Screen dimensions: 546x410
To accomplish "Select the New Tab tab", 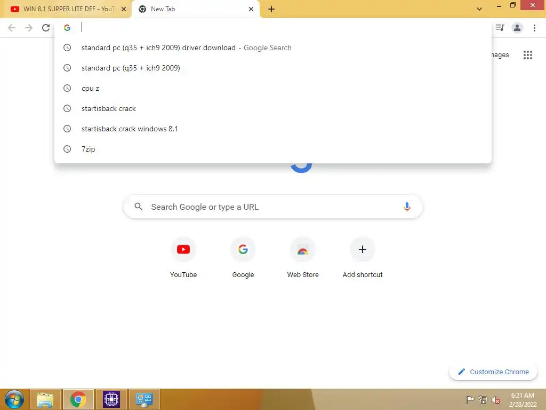I will pyautogui.click(x=195, y=9).
